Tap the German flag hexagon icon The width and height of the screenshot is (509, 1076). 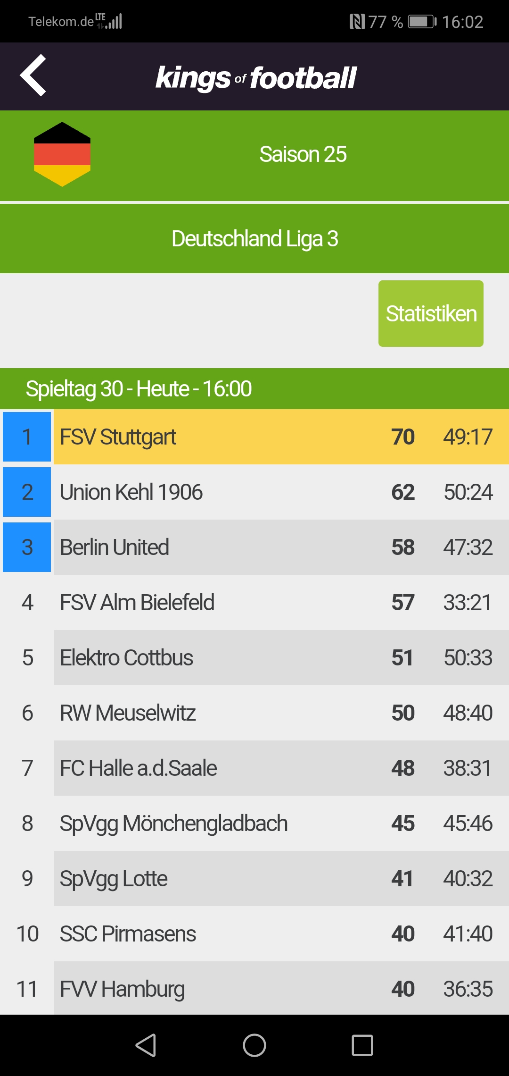tap(62, 154)
